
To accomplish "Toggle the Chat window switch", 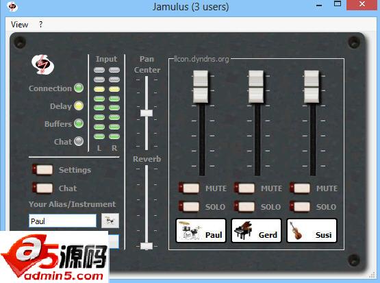I will coord(42,188).
